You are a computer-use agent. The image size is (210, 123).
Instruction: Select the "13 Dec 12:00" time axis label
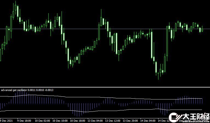[113, 121]
